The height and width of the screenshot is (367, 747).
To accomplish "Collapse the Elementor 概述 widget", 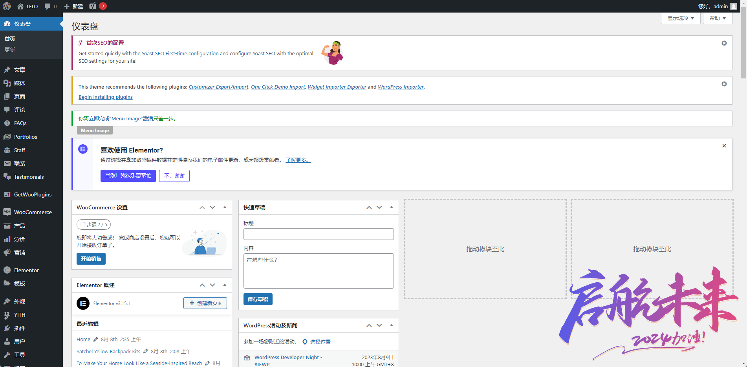I will (x=225, y=285).
